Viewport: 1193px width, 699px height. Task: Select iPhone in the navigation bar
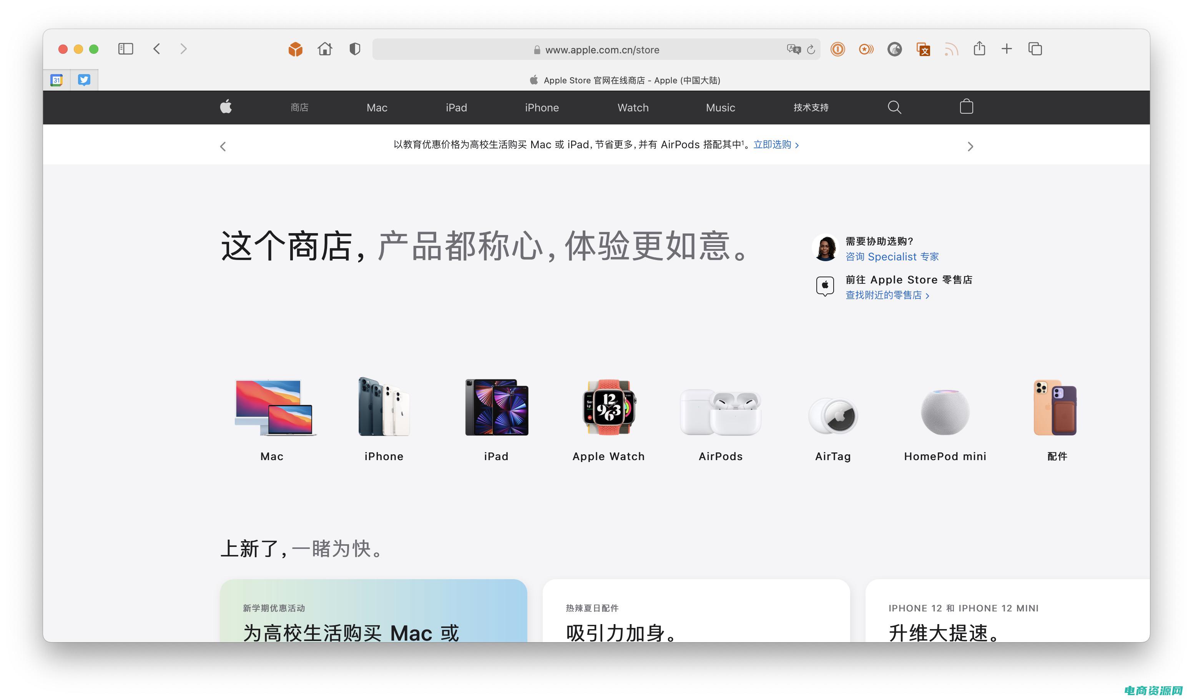tap(542, 108)
